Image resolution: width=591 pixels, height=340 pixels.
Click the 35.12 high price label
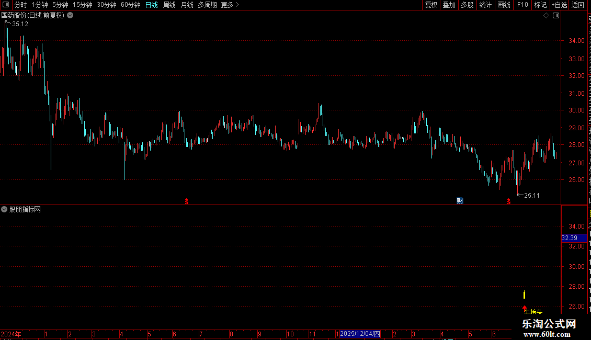20,24
